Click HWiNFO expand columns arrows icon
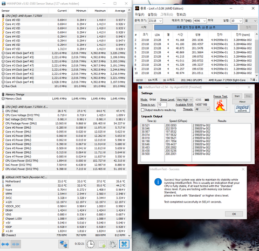 (x=5, y=244)
